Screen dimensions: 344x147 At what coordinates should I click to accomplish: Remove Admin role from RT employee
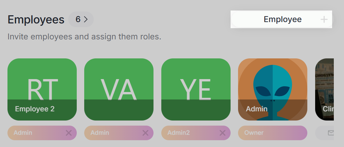(69, 133)
